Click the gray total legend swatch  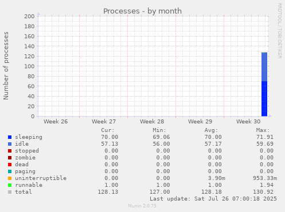[x=10, y=192]
